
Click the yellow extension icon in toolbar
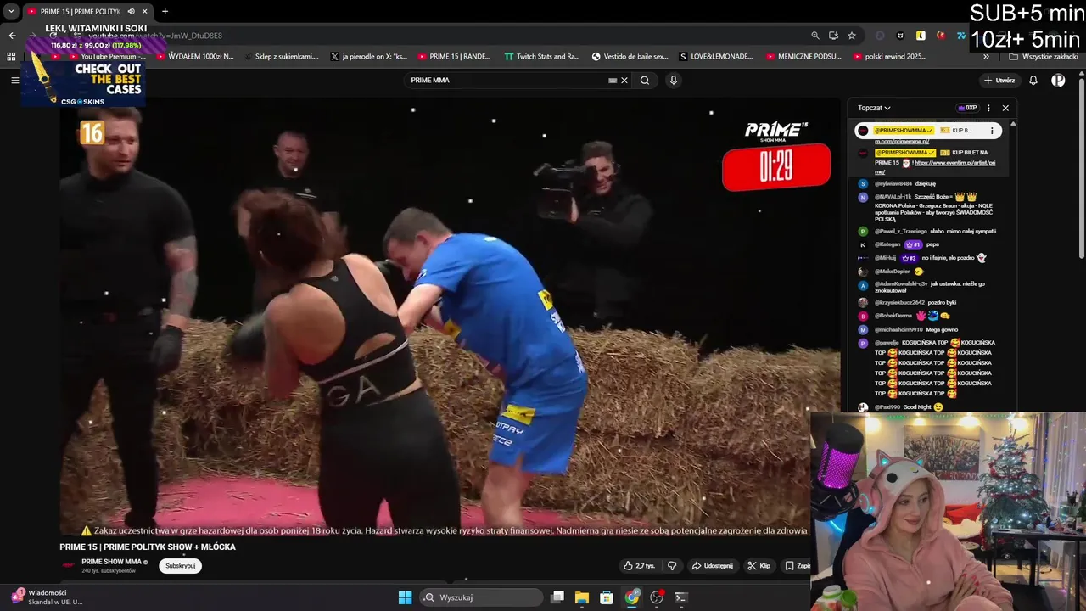point(921,36)
